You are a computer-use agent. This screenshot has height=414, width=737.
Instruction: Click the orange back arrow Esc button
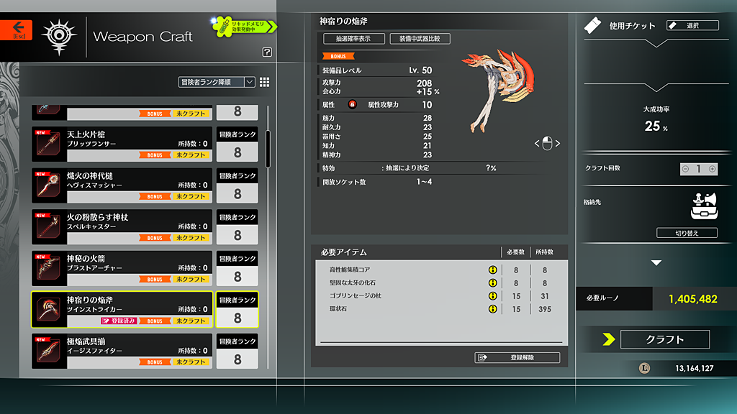click(16, 29)
